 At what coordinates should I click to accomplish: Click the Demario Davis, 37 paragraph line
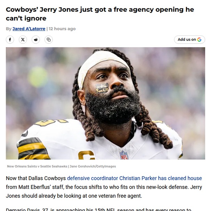click(x=98, y=209)
